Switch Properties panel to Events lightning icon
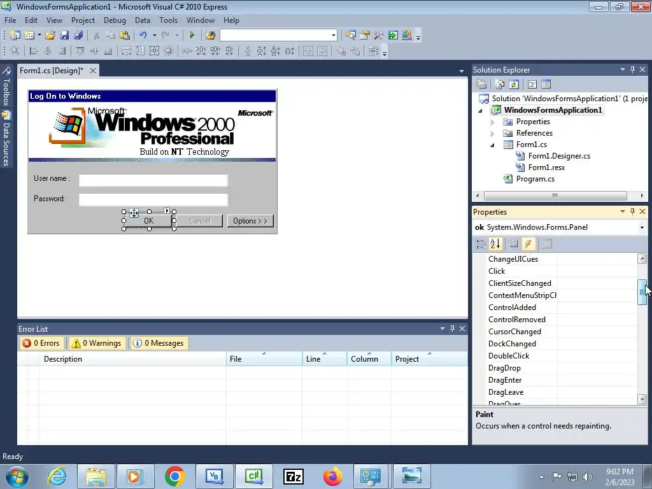This screenshot has height=489, width=652. pyautogui.click(x=528, y=244)
